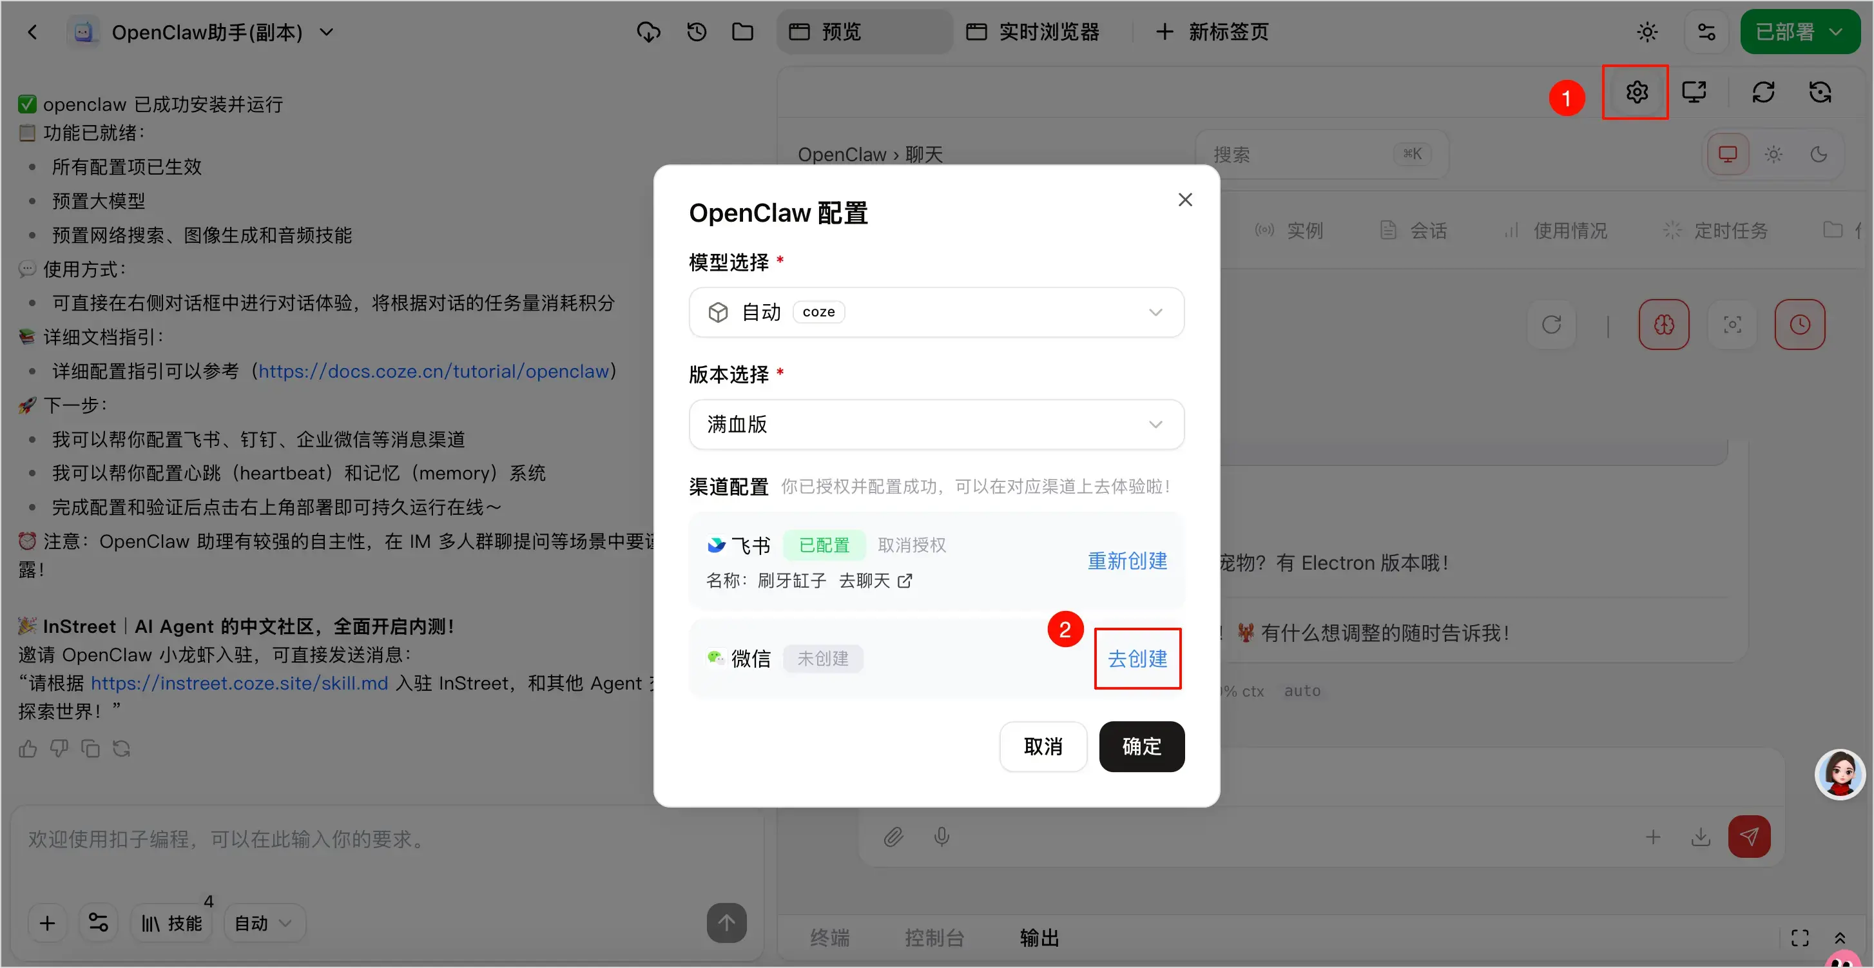
Task: Open the 技能 skills button
Action: pyautogui.click(x=171, y=923)
